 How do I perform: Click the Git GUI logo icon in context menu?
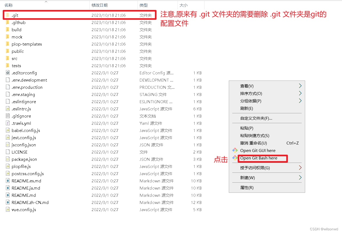coord(235,150)
